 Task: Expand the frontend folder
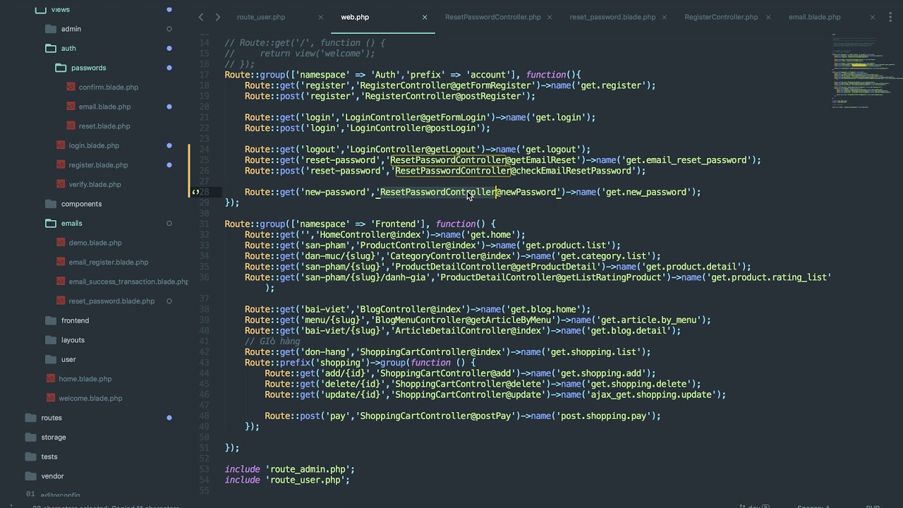tap(50, 320)
